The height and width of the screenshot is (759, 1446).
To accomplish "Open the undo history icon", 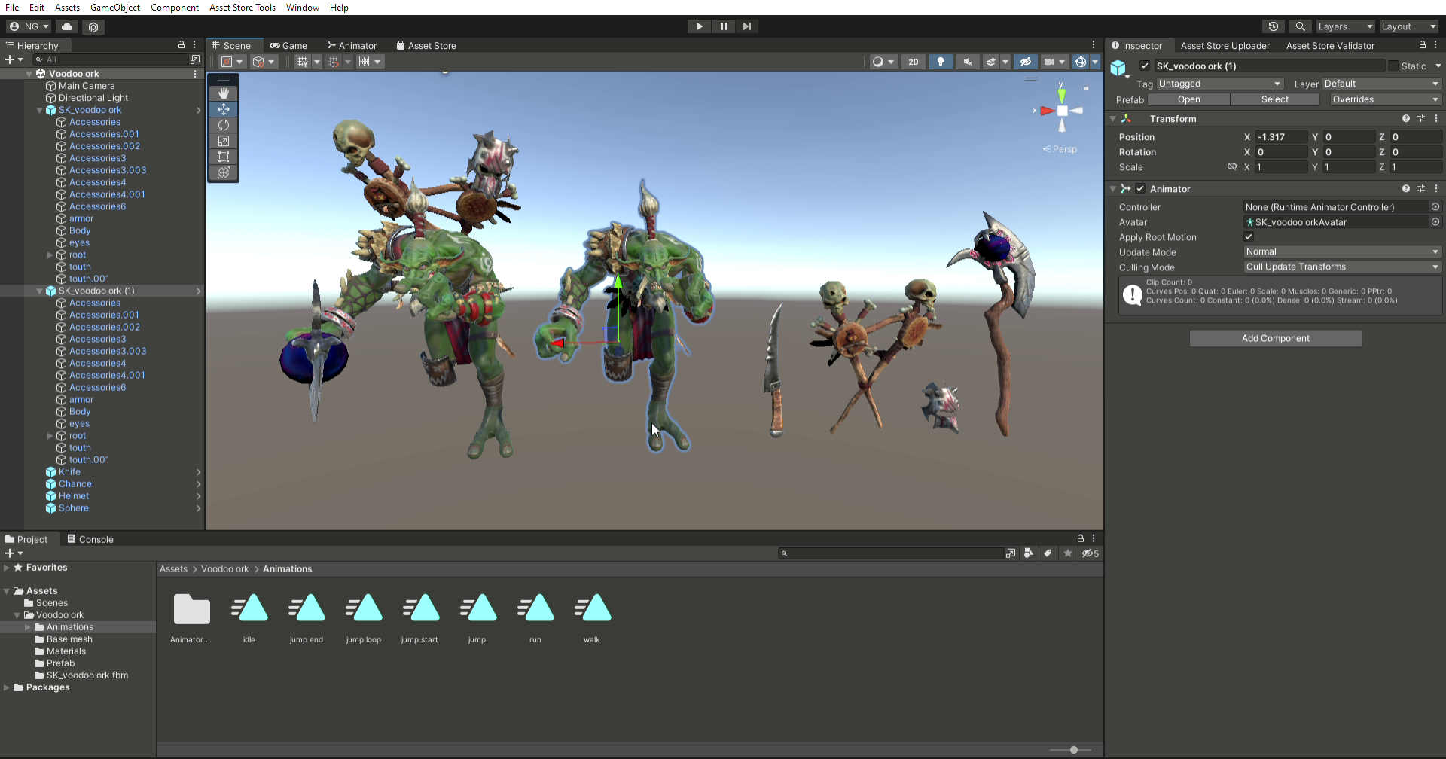I will click(1274, 26).
